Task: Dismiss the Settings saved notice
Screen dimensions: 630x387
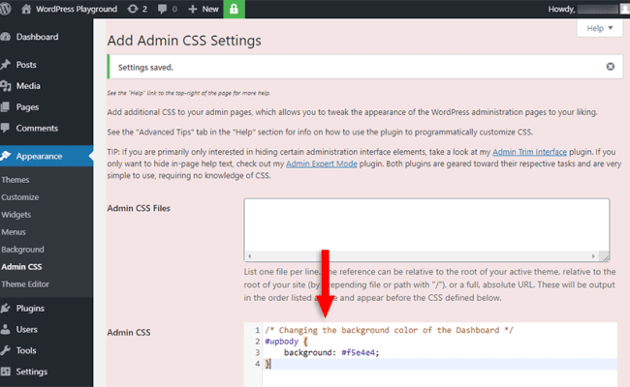Action: click(x=610, y=67)
